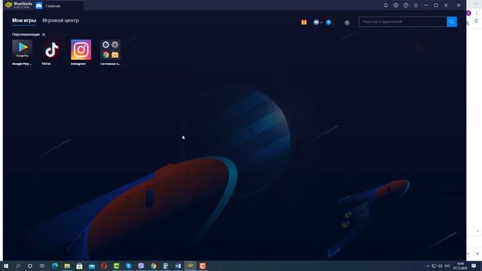Click the active BlueStacks taskbar icon
This screenshot has height=271, width=482.
click(x=191, y=266)
